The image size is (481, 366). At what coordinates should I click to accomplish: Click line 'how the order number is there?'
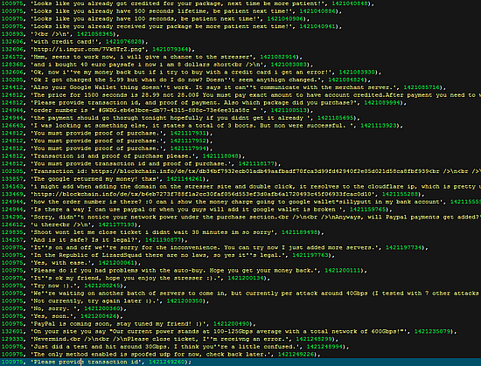[241, 202]
